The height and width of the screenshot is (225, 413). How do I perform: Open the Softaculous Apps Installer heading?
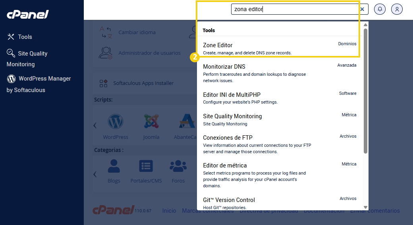[143, 83]
